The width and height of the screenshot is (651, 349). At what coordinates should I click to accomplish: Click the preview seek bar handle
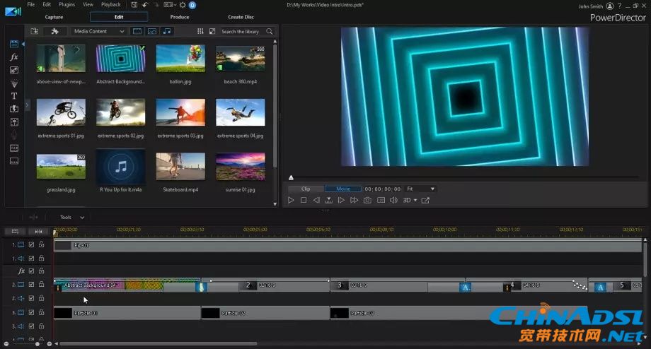(x=291, y=178)
